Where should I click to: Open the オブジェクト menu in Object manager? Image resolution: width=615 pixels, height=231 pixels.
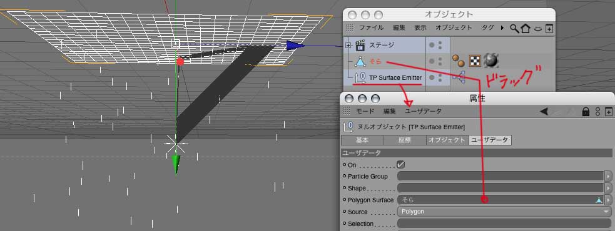pos(454,28)
